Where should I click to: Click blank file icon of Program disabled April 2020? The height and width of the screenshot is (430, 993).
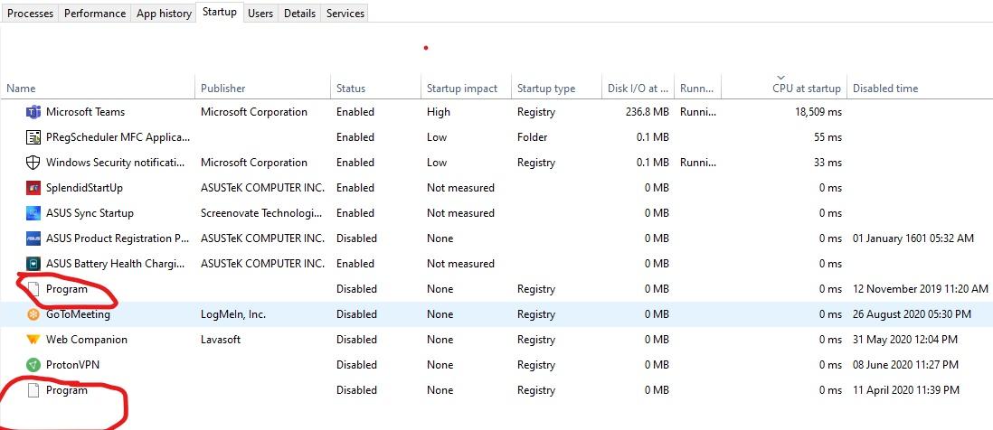click(33, 390)
